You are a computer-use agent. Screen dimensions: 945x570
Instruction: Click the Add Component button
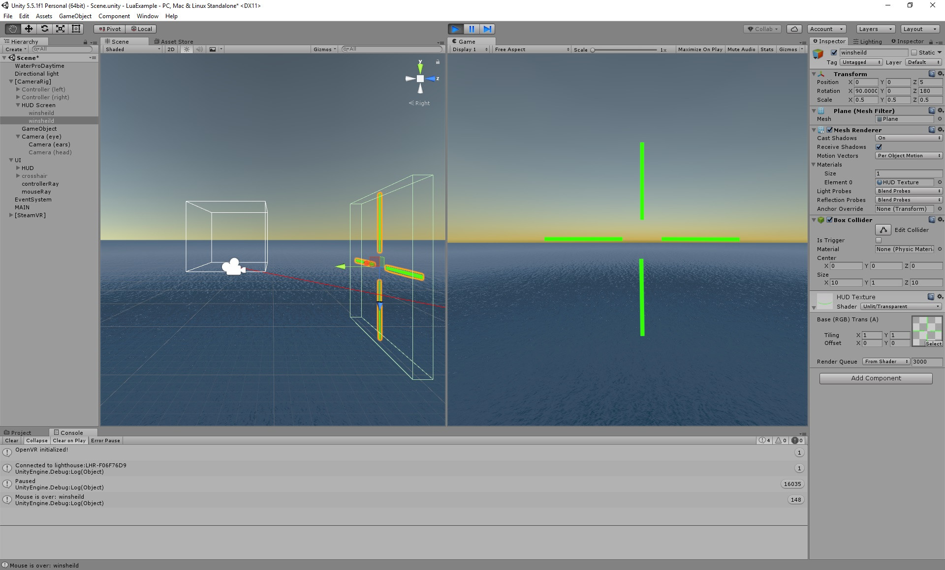[x=876, y=378]
